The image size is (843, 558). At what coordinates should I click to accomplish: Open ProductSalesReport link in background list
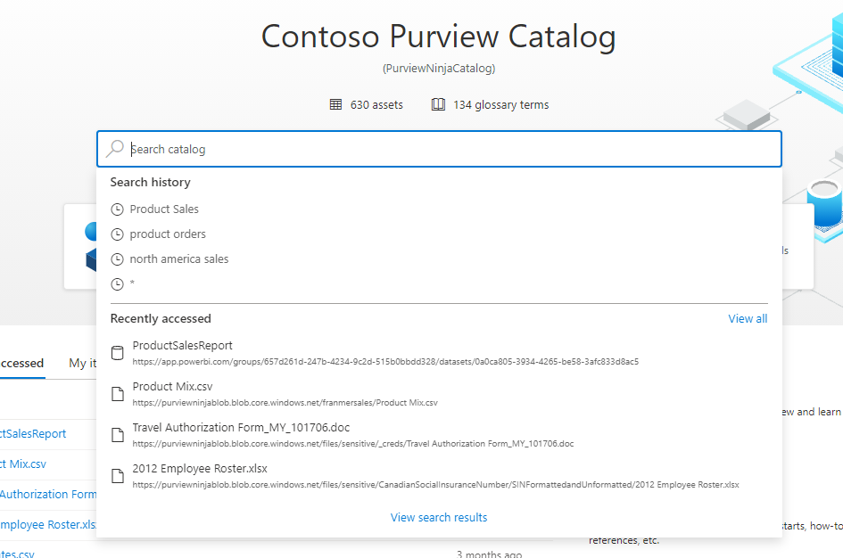[x=33, y=433]
